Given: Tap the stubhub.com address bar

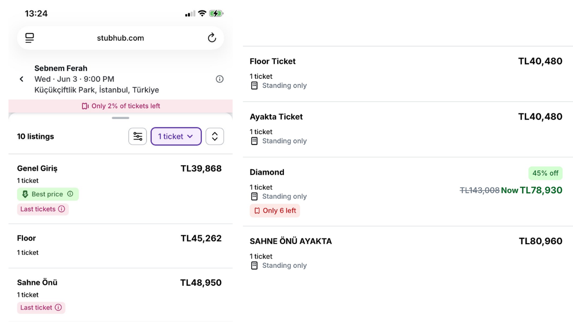Looking at the screenshot, I should click(120, 38).
